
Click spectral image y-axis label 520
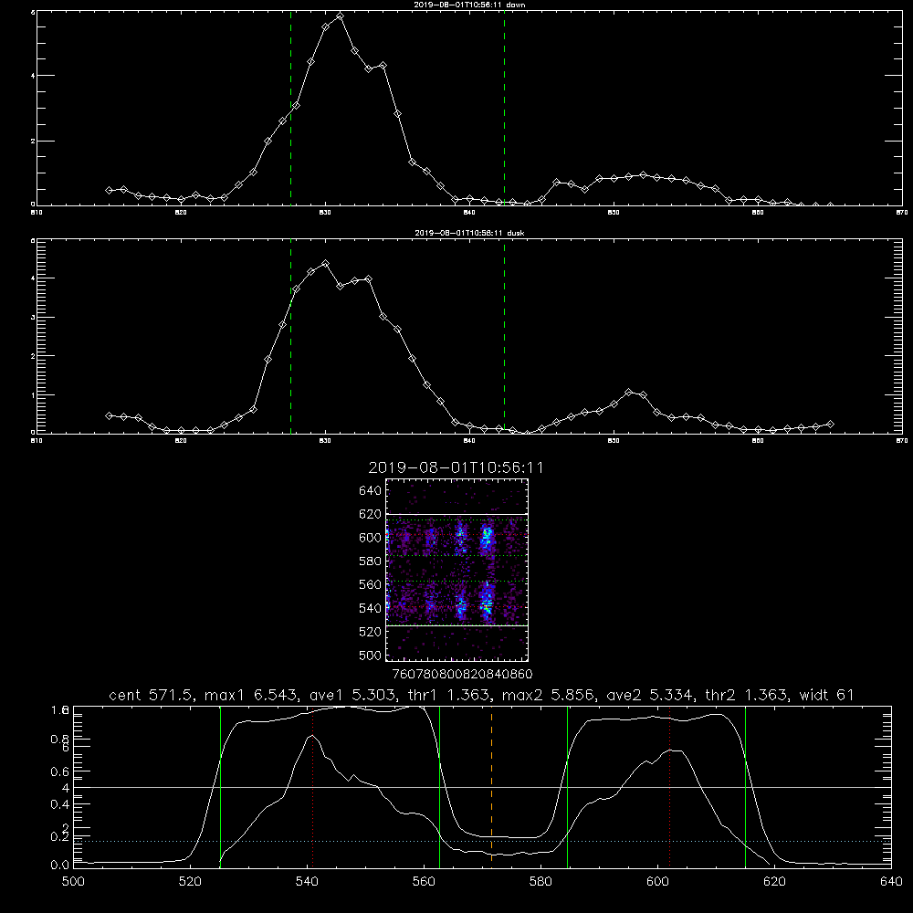point(371,632)
